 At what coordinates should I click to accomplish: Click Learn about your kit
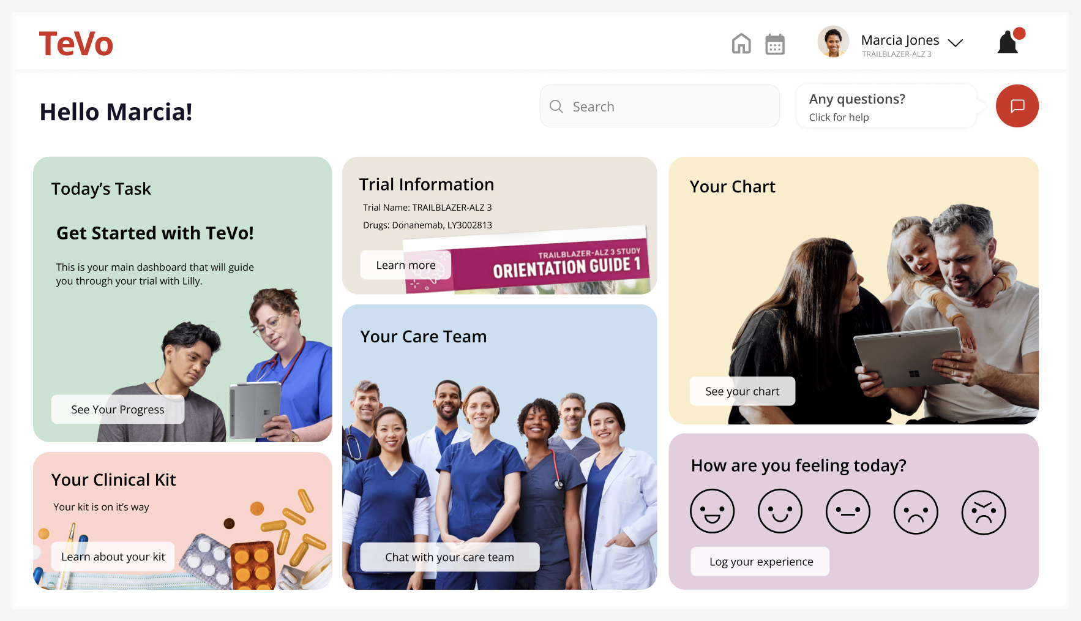[113, 557]
